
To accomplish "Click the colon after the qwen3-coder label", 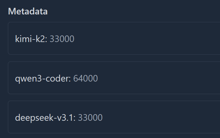I will point(70,79).
